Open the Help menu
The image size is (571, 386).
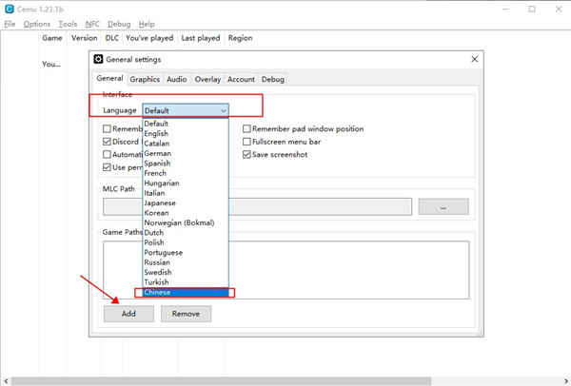point(147,24)
